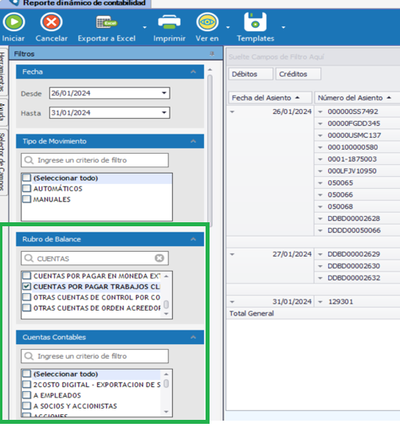The image size is (400, 431).
Task: Collapse the 31/01/2024 date group
Action: point(233,302)
